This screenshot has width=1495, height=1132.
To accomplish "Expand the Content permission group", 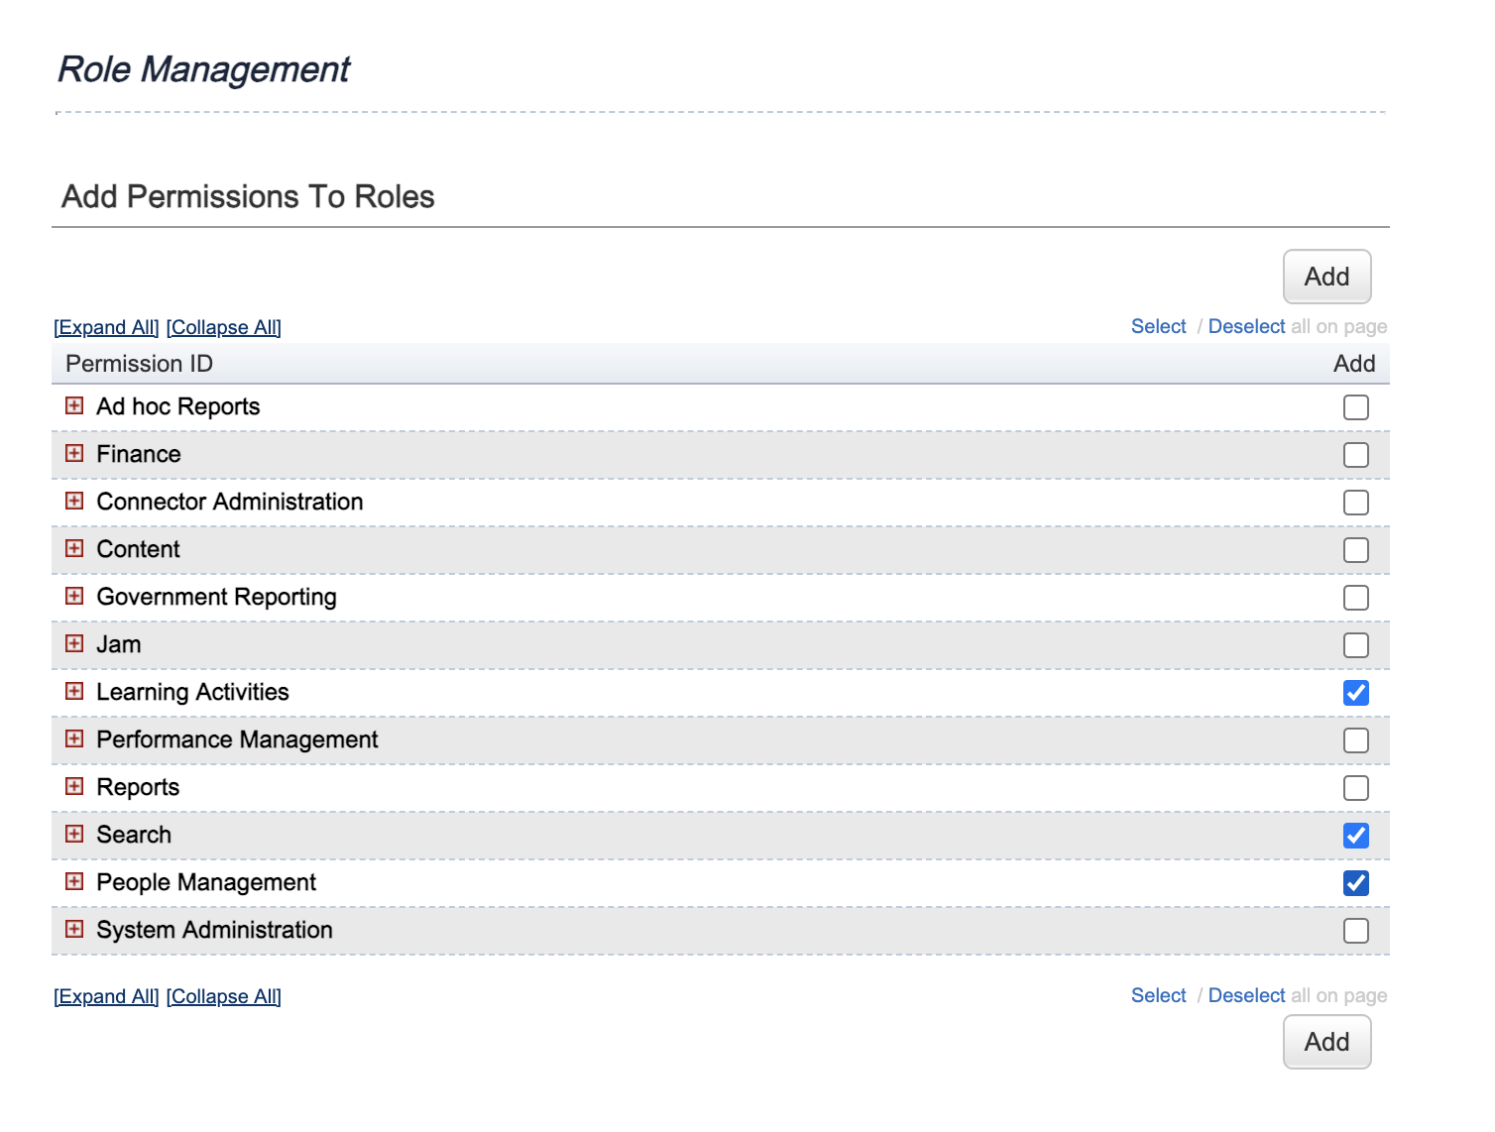I will click(74, 548).
